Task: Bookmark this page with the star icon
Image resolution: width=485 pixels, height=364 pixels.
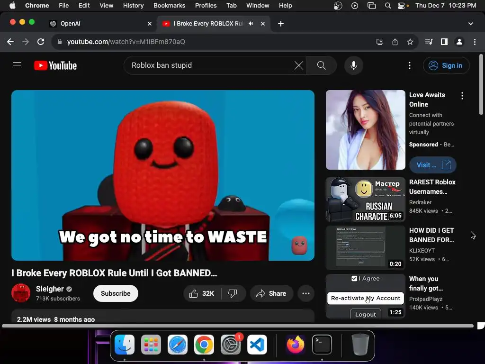Action: [410, 42]
